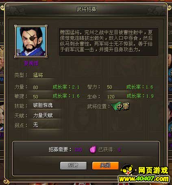Click the pink soul flame icon

(x=93, y=150)
